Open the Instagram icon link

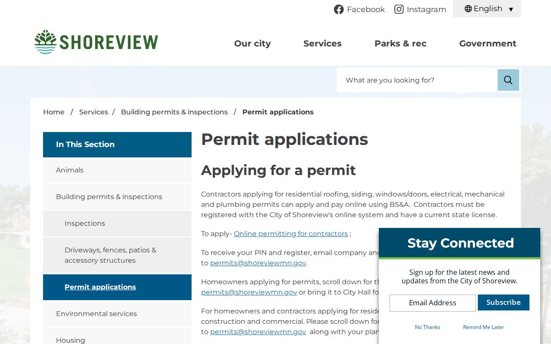pos(399,9)
